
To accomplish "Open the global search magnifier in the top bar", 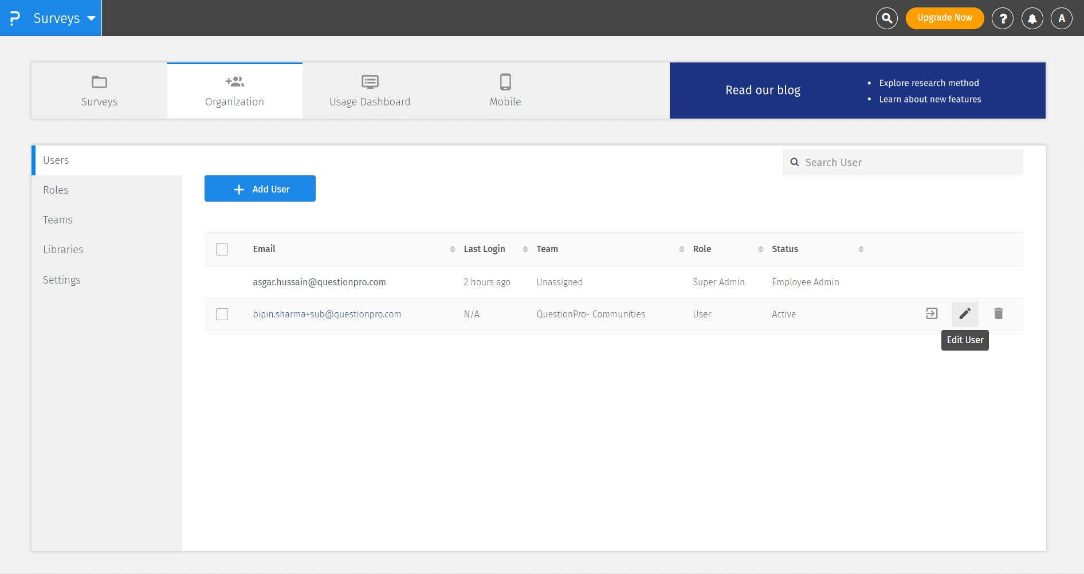I will click(x=886, y=18).
